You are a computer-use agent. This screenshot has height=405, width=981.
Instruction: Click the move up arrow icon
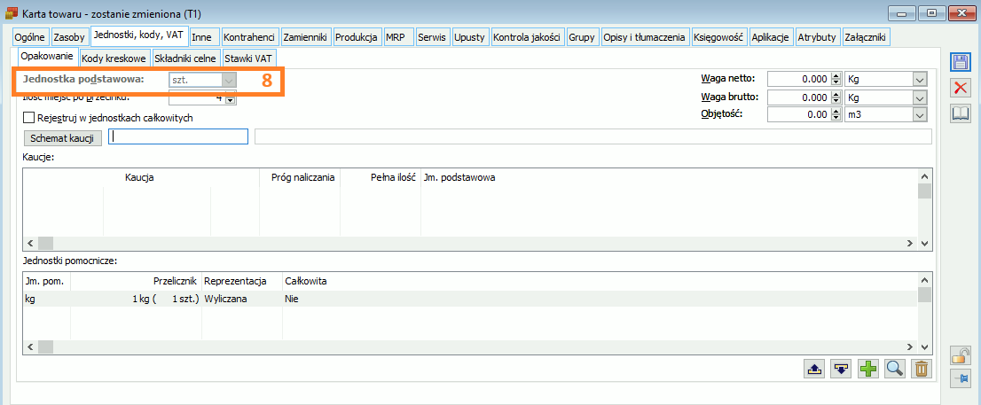point(815,369)
